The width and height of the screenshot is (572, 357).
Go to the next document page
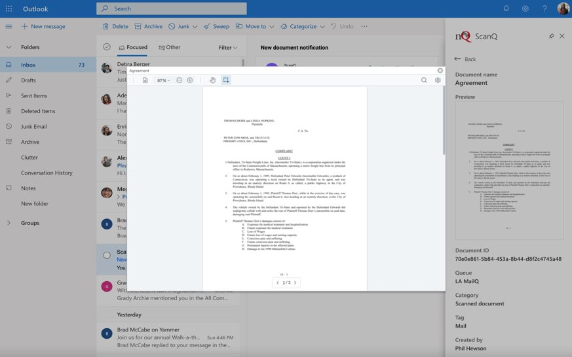(295, 282)
